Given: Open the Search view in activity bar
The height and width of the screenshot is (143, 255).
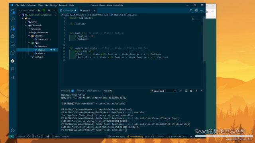Looking at the screenshot, I should coord(13,19).
